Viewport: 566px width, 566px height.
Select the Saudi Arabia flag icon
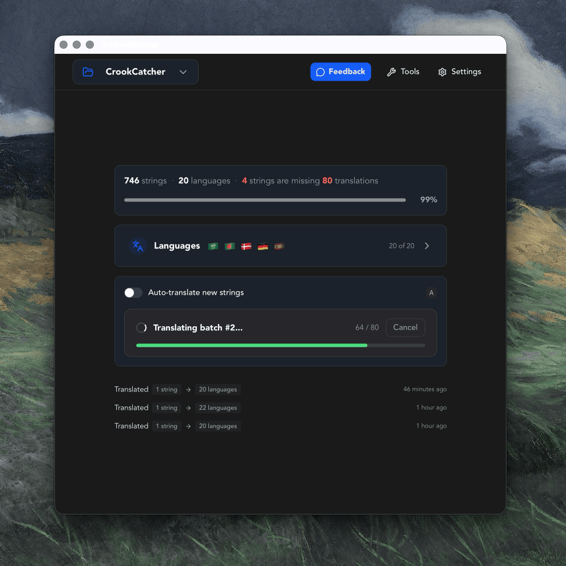tap(213, 246)
